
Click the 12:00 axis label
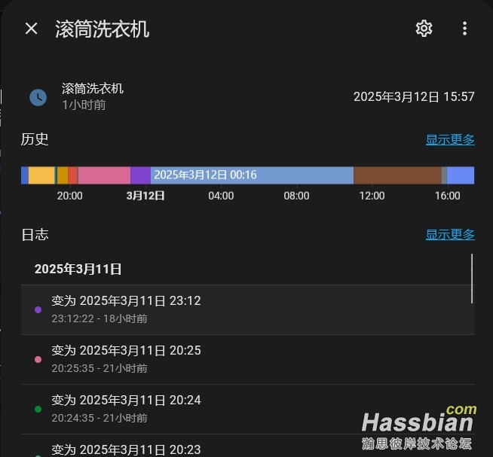pos(372,196)
